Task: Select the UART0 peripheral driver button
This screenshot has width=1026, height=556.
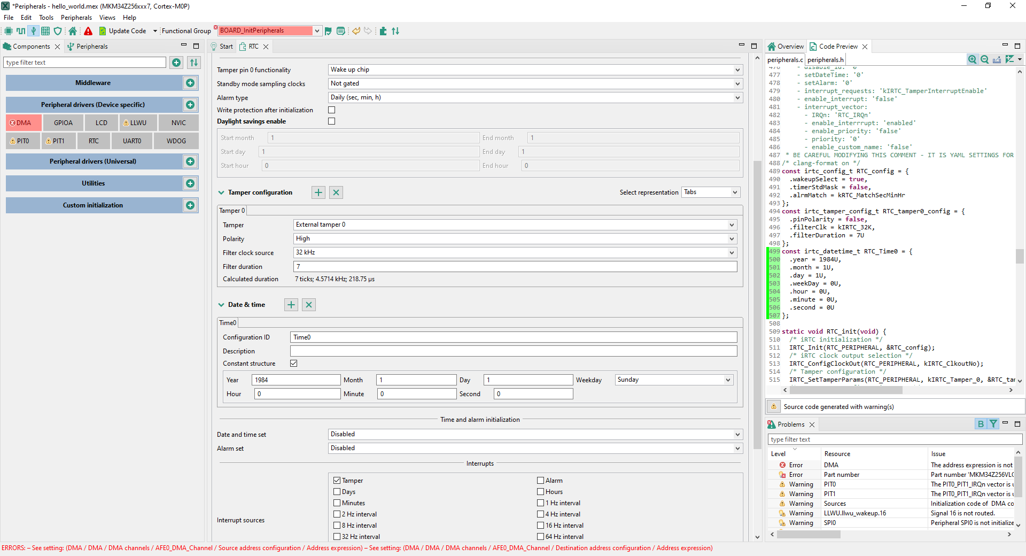Action: pyautogui.click(x=132, y=141)
